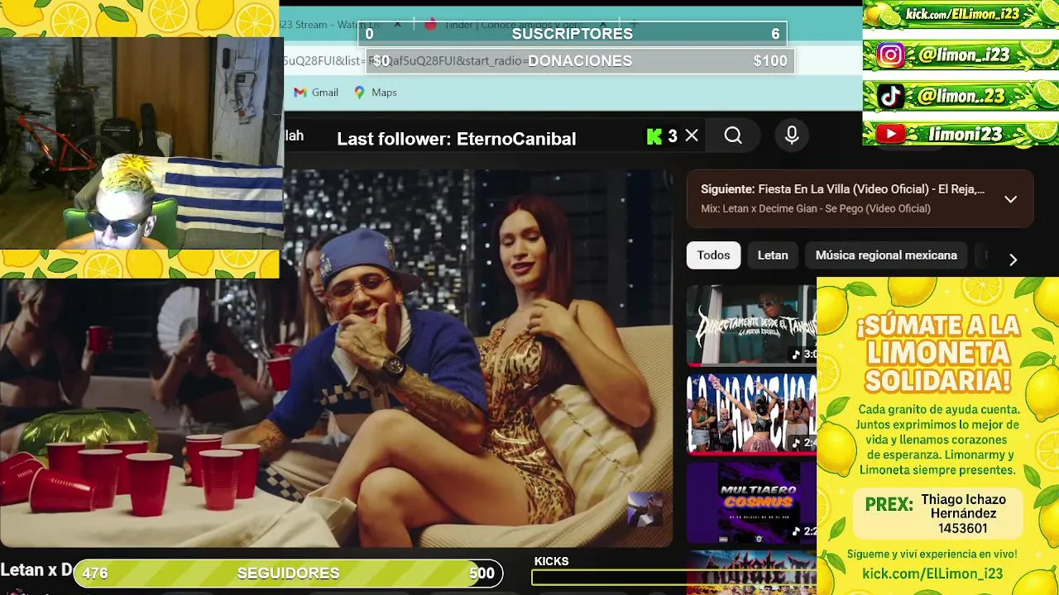Click the green Kick K logo
Screen dimensions: 1059x595
coord(654,136)
